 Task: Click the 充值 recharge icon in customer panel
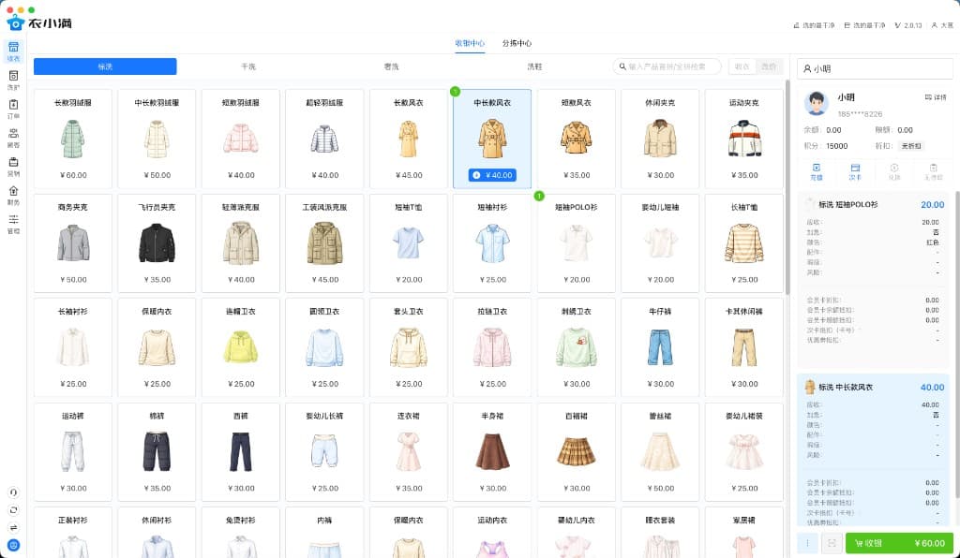point(817,171)
